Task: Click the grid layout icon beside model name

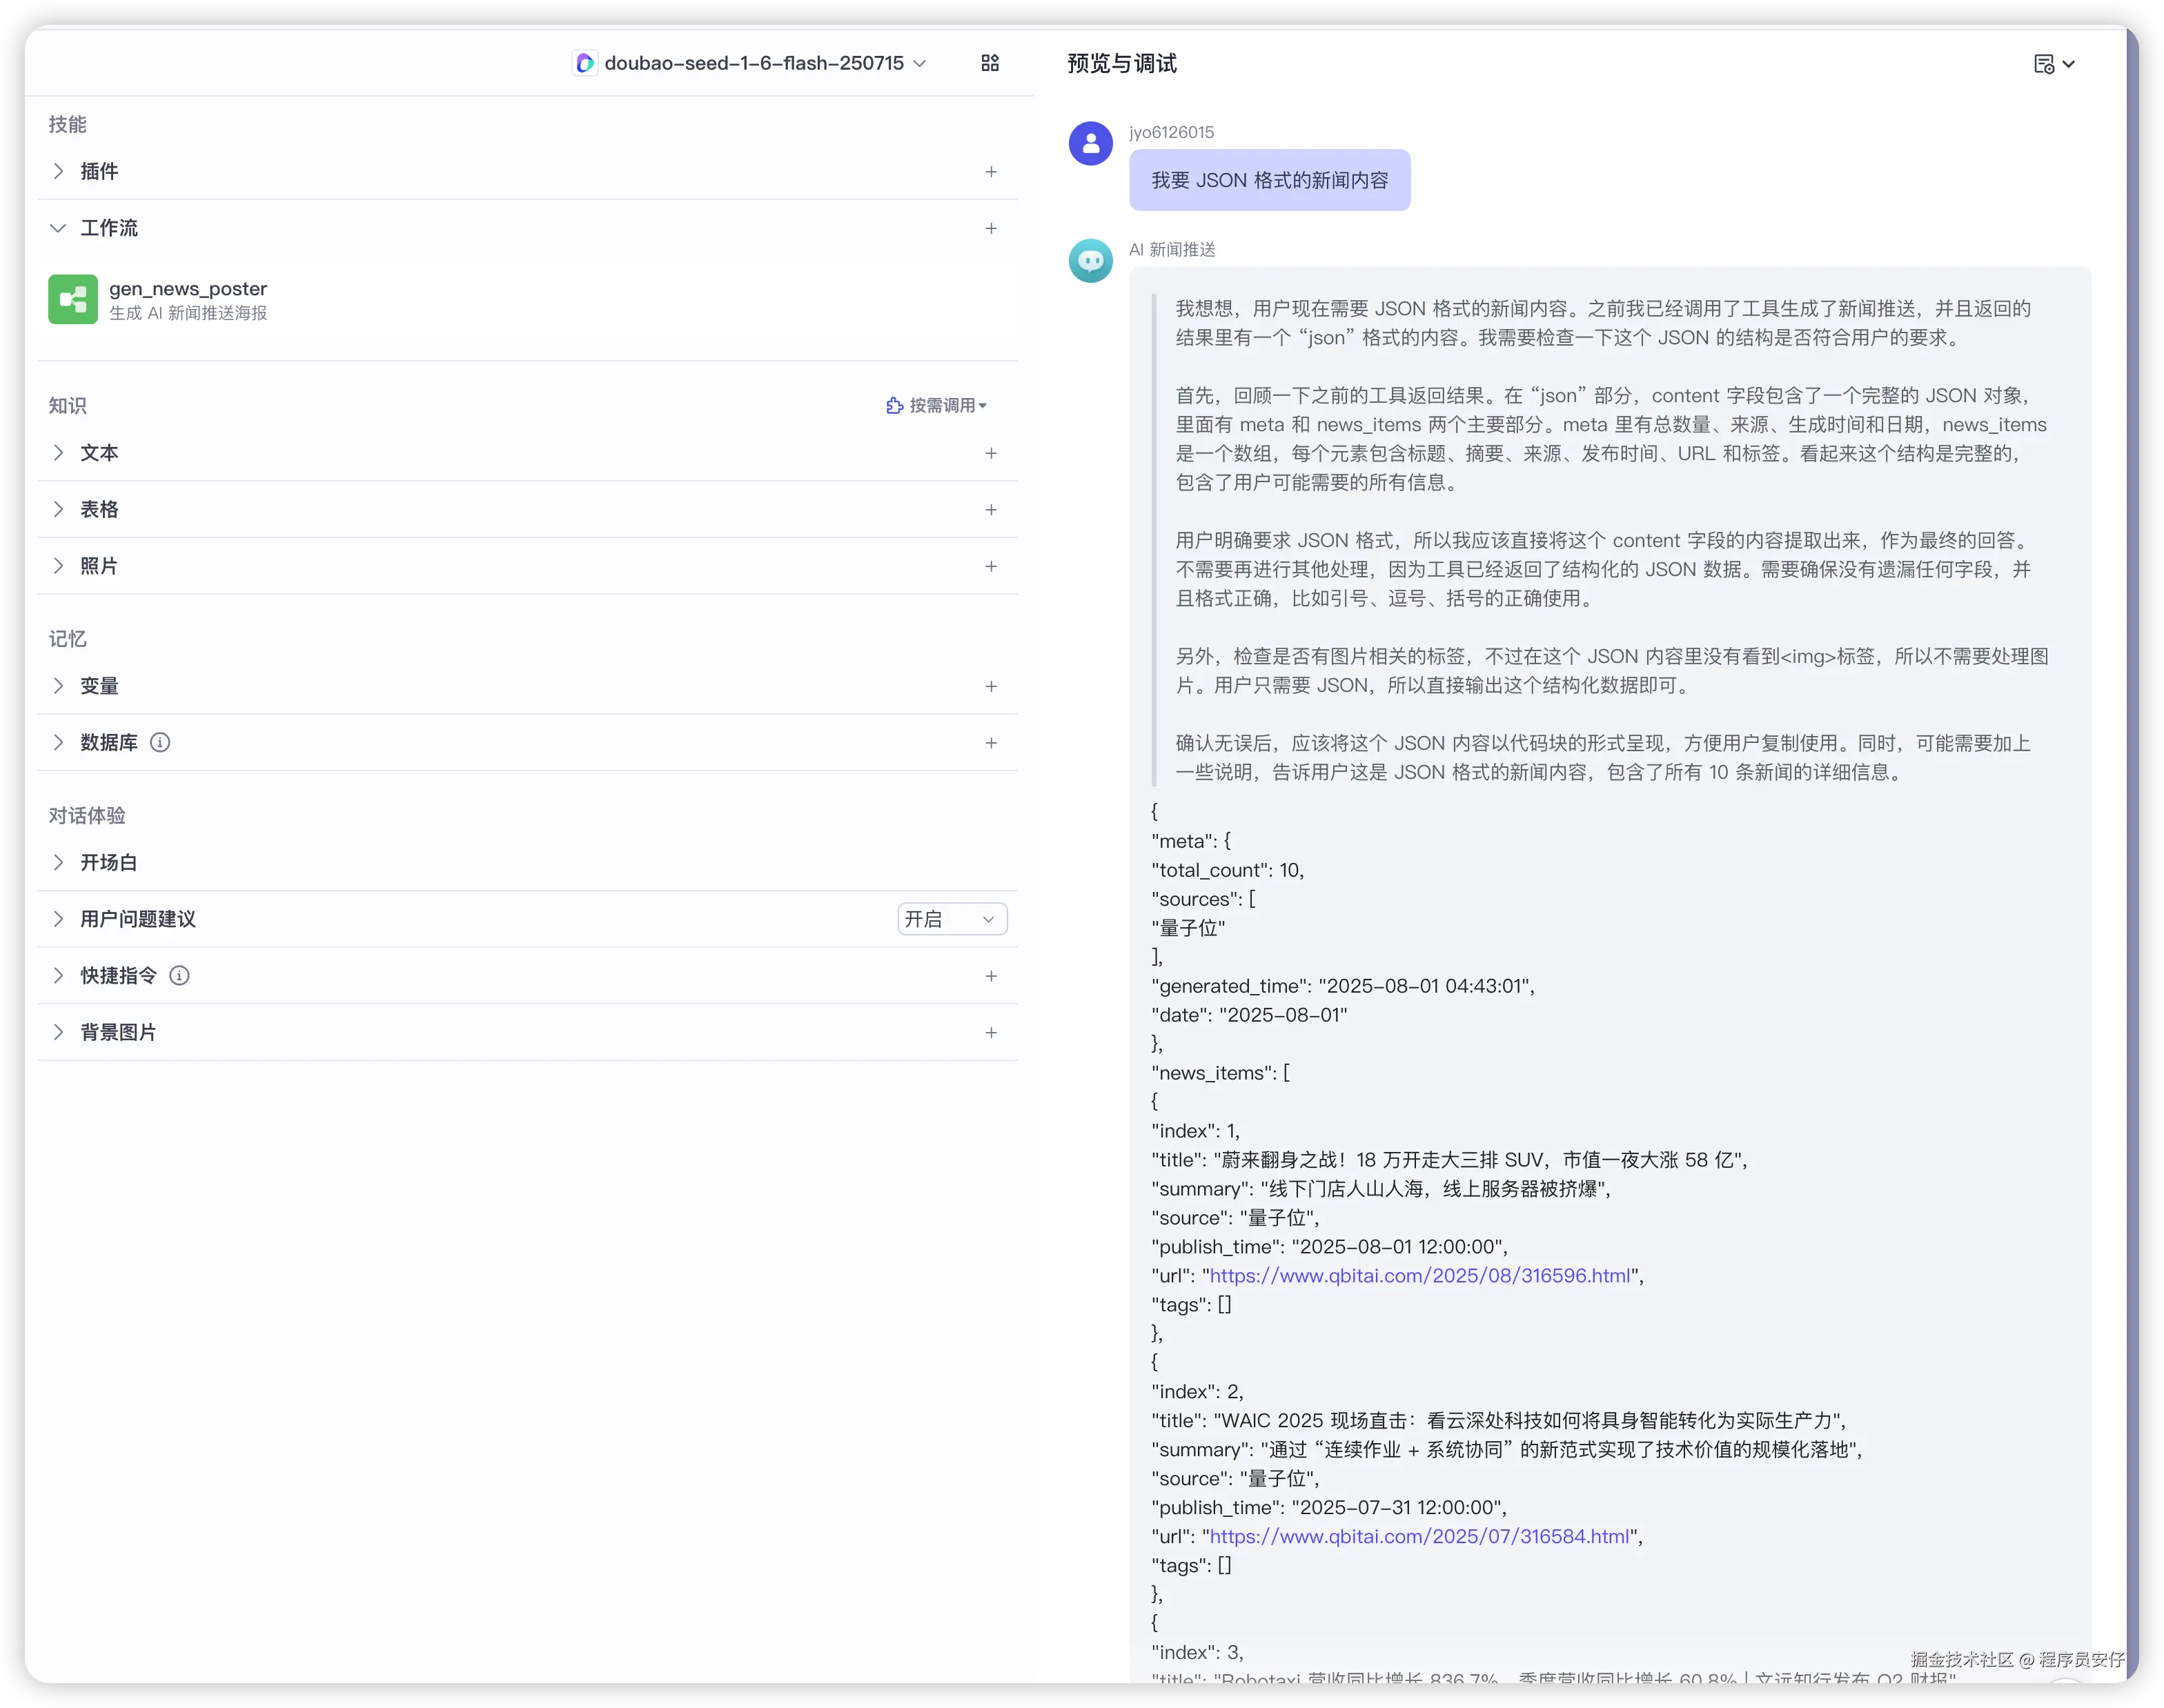Action: point(990,63)
